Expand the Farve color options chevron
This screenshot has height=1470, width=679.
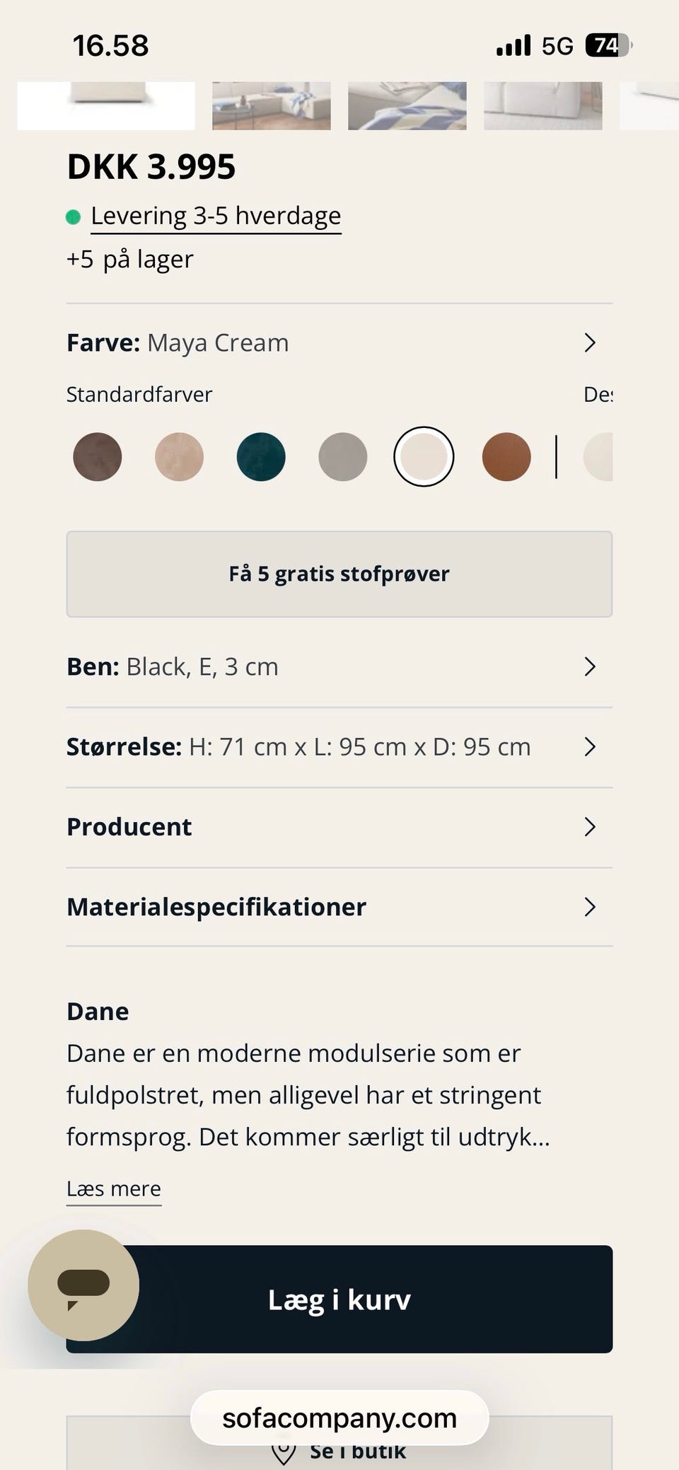click(x=590, y=343)
